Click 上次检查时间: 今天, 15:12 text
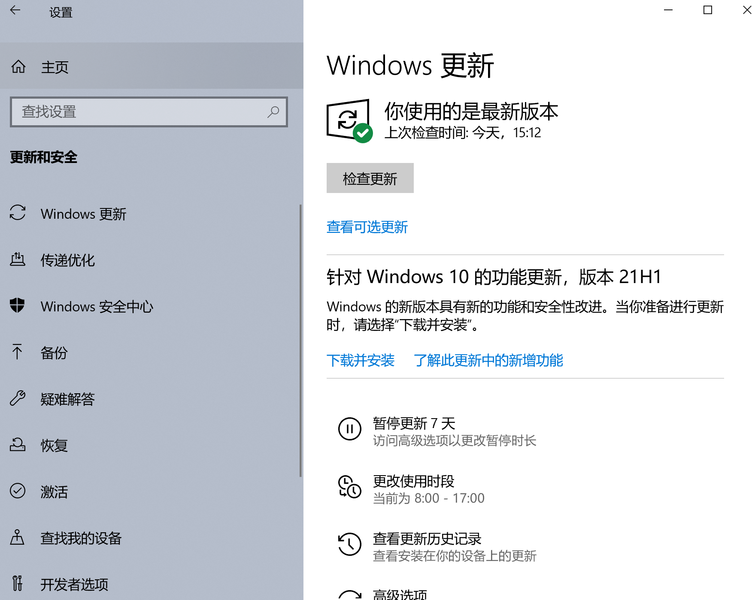The height and width of the screenshot is (600, 752). [463, 133]
